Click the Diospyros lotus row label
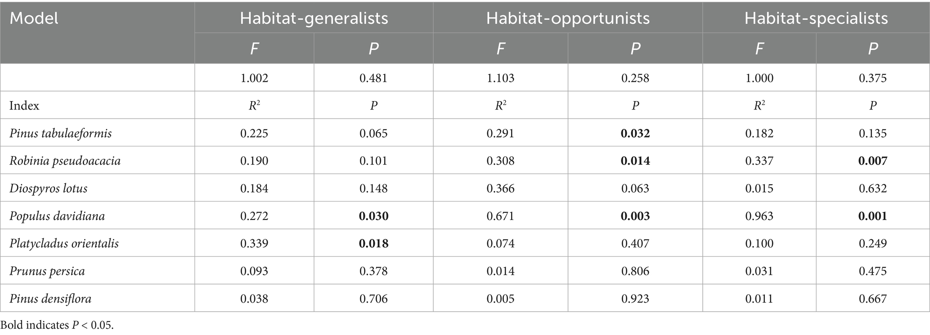The height and width of the screenshot is (335, 930). pyautogui.click(x=49, y=188)
